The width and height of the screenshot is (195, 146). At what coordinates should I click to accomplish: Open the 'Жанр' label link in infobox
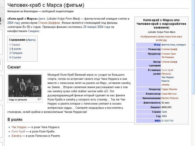157,45
